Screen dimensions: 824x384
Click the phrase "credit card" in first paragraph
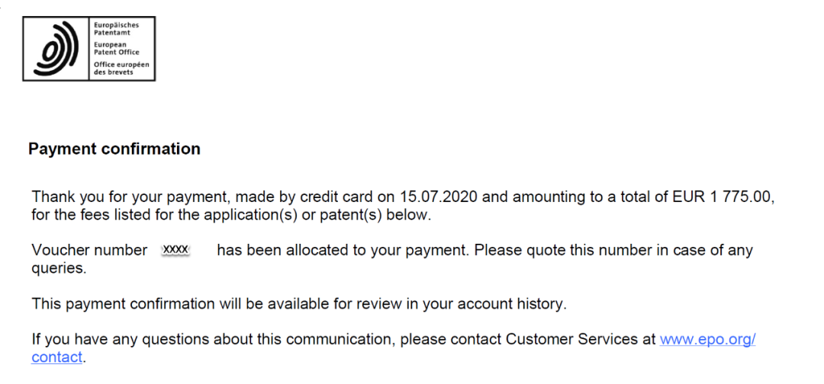coord(338,197)
